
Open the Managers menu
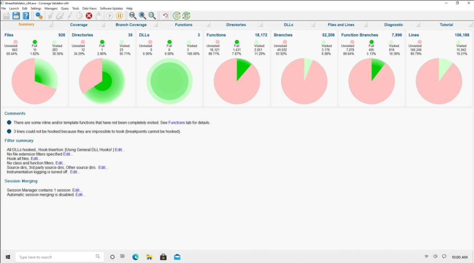coord(51,8)
